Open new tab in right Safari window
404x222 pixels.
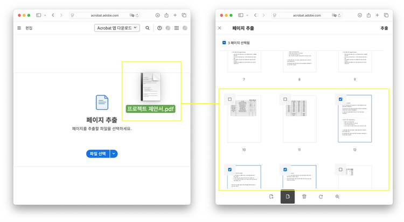pos(377,15)
